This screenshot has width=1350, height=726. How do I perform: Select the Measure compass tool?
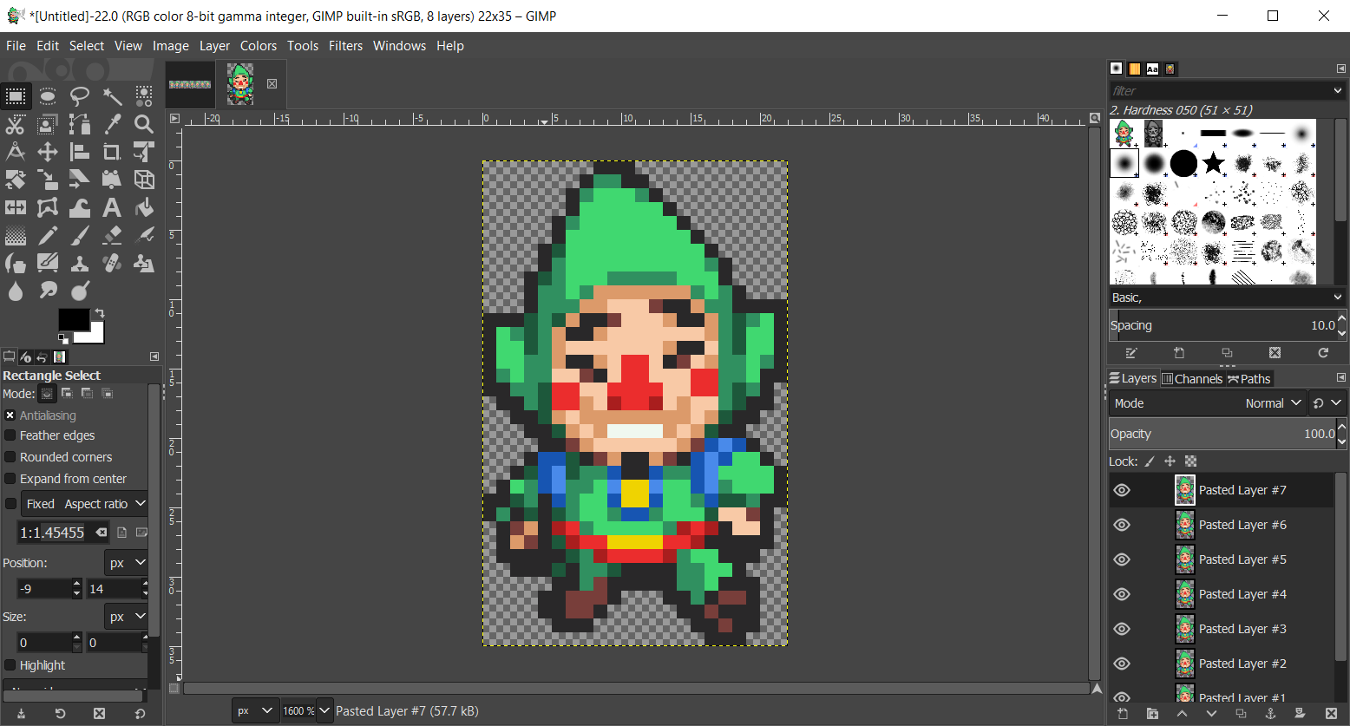(16, 153)
